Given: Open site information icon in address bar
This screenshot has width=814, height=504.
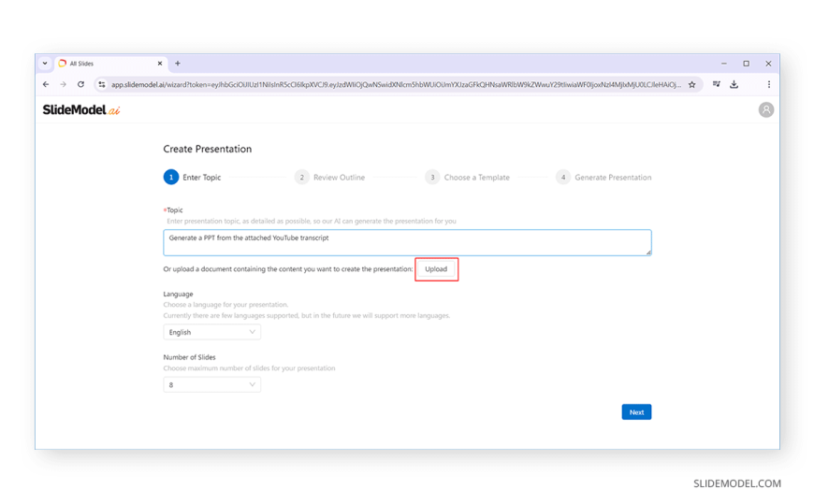Looking at the screenshot, I should click(x=102, y=84).
